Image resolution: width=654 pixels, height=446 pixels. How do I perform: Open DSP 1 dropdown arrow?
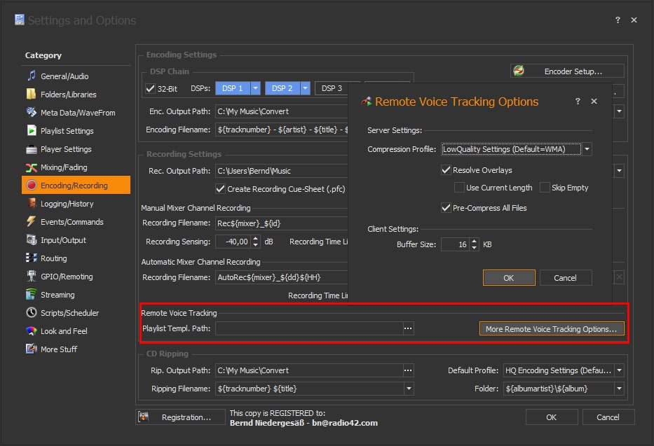(255, 88)
